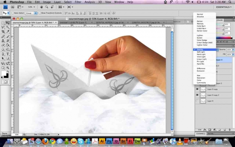Choose Luminosity blend mode
235x147 pixels.
click(201, 83)
